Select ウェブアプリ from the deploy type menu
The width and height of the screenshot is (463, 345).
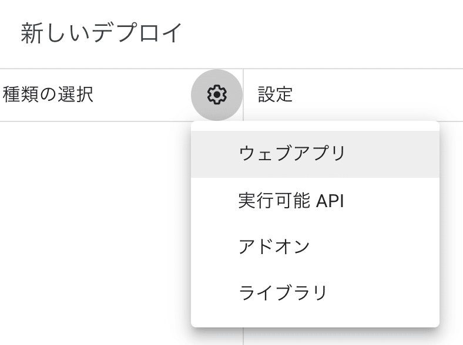[x=315, y=154]
